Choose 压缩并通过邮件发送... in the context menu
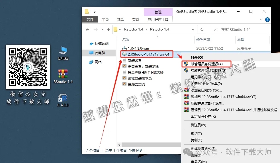The height and width of the screenshot is (163, 280). 207,103
